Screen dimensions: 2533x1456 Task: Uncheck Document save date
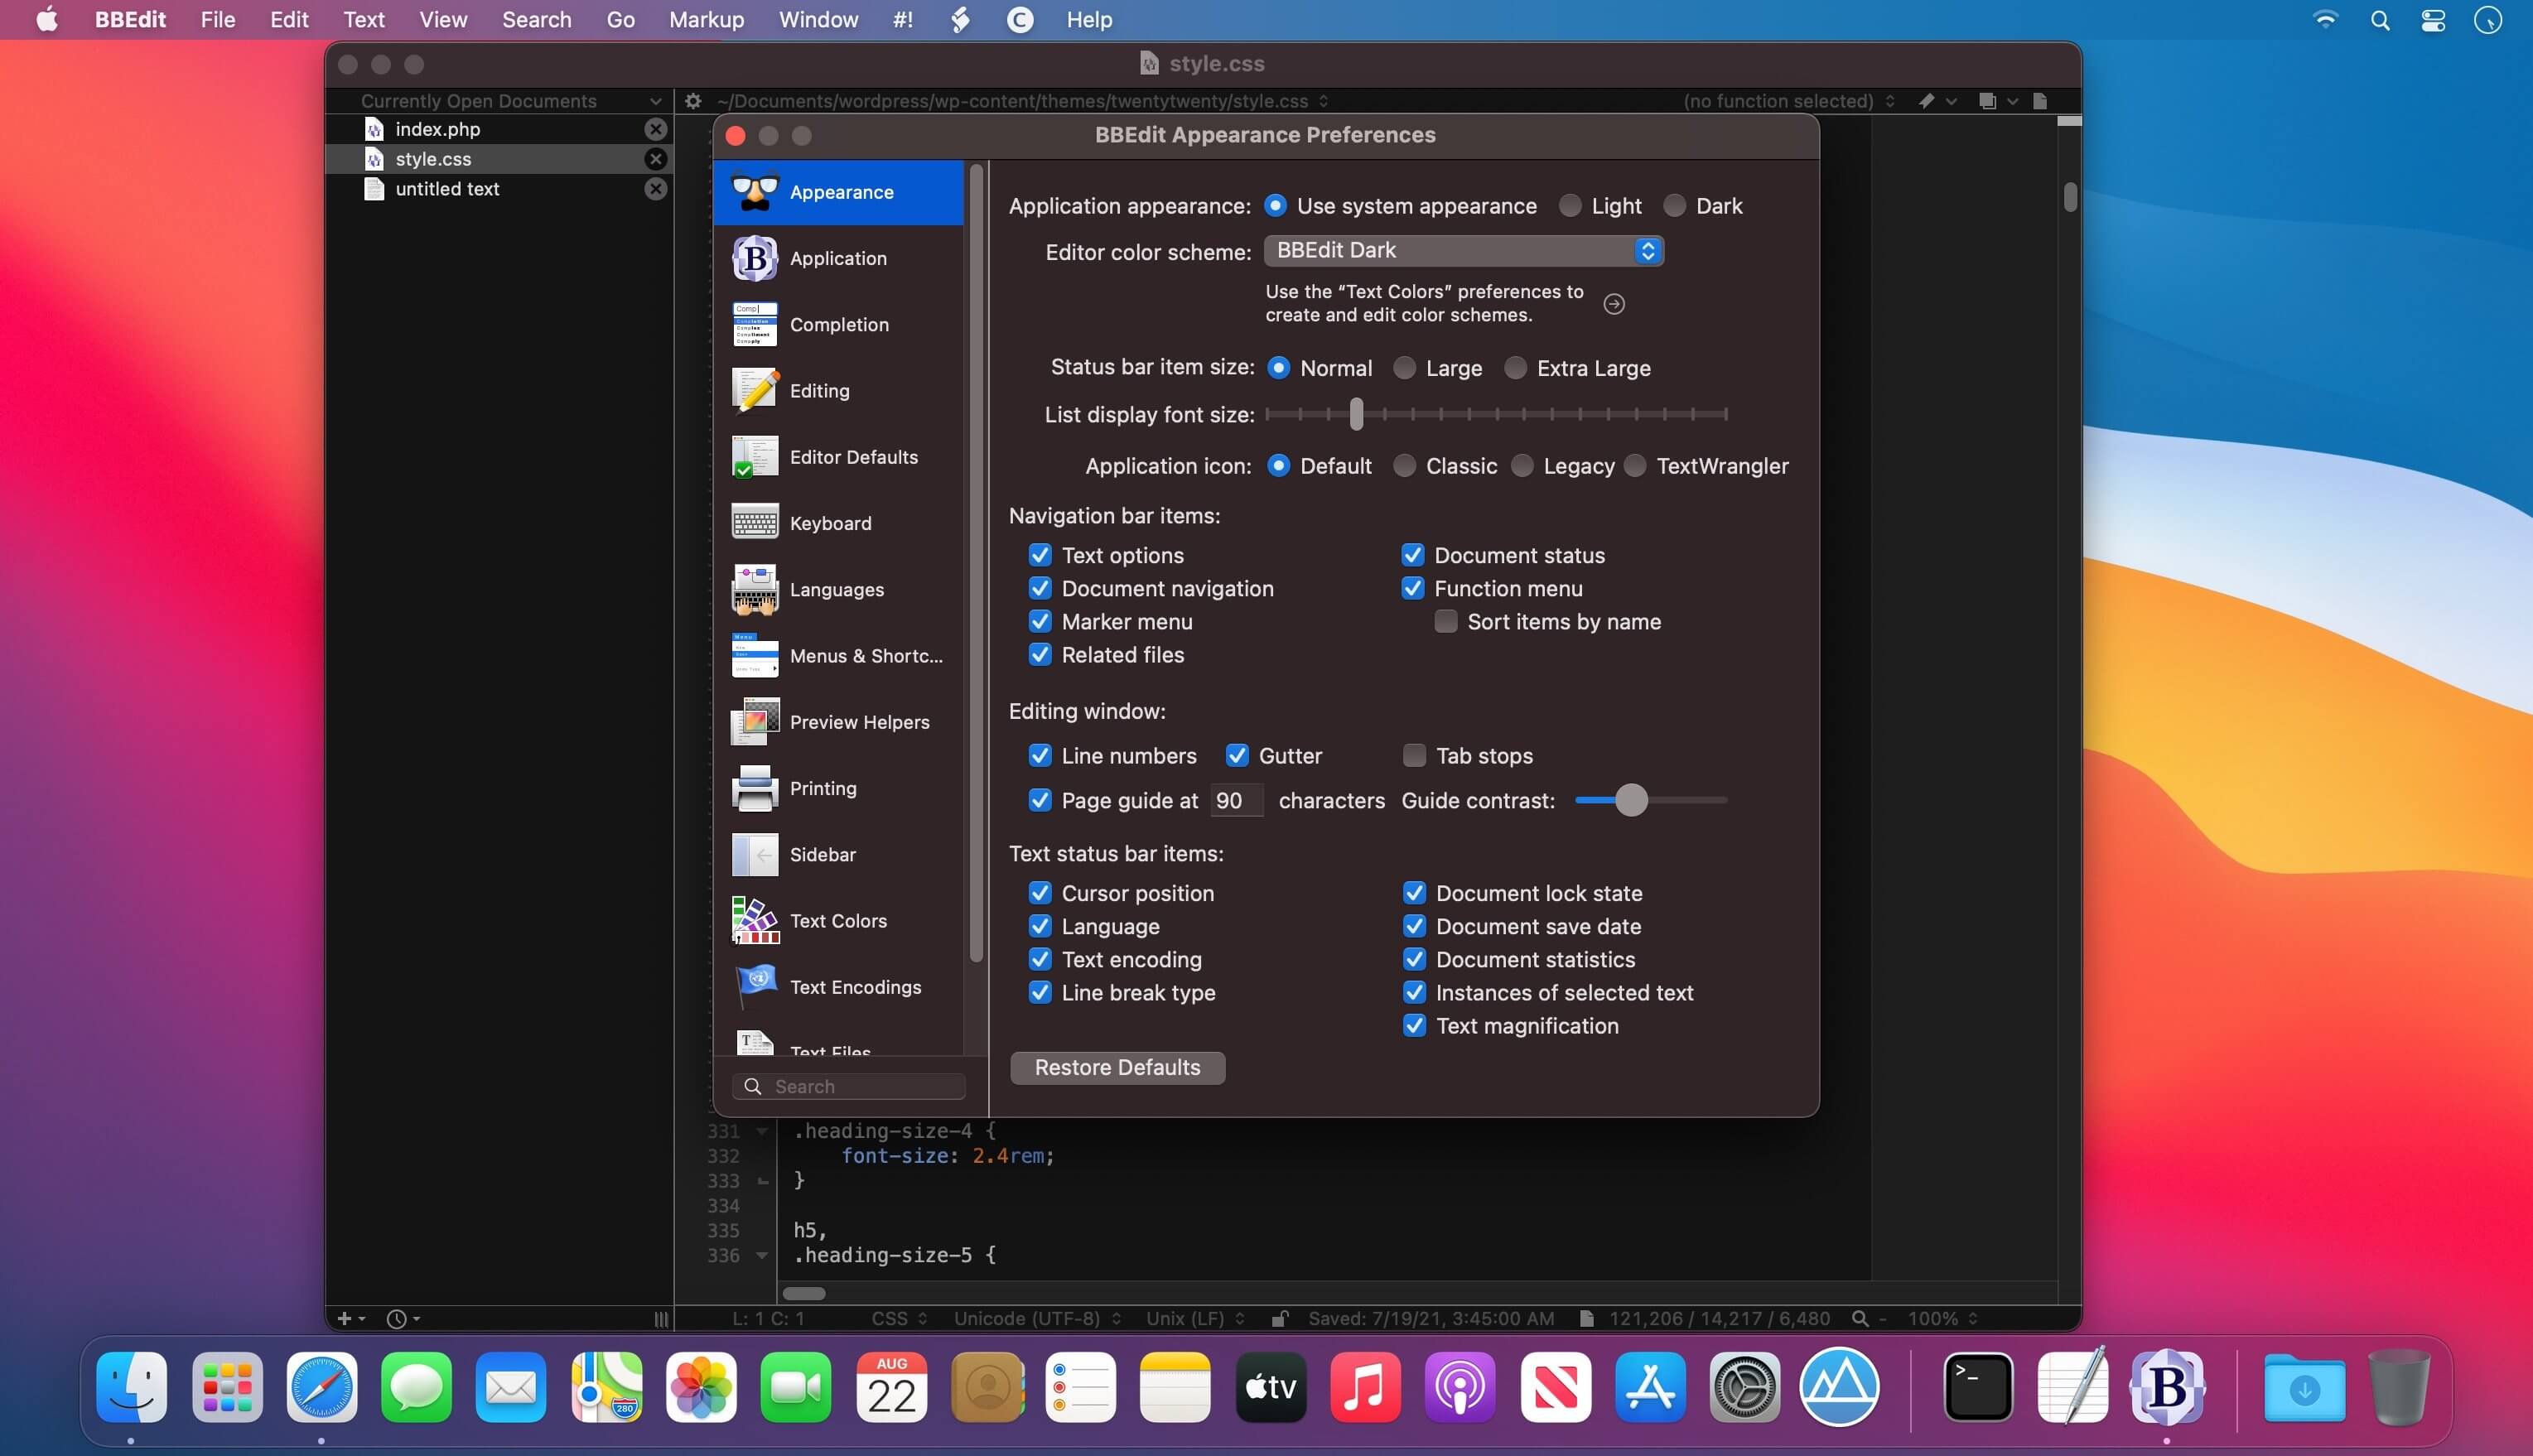coord(1414,927)
